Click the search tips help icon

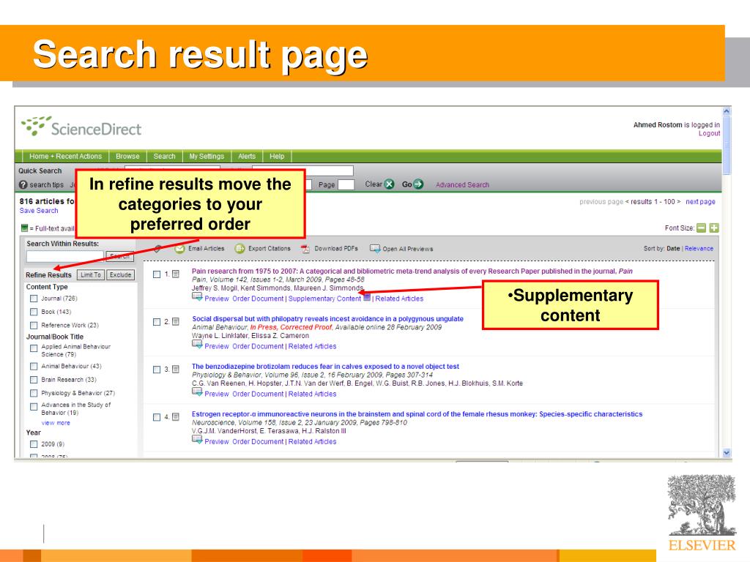23,184
